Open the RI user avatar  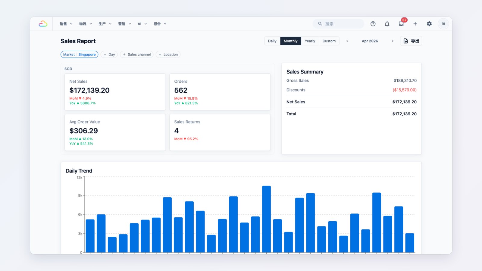click(x=443, y=24)
